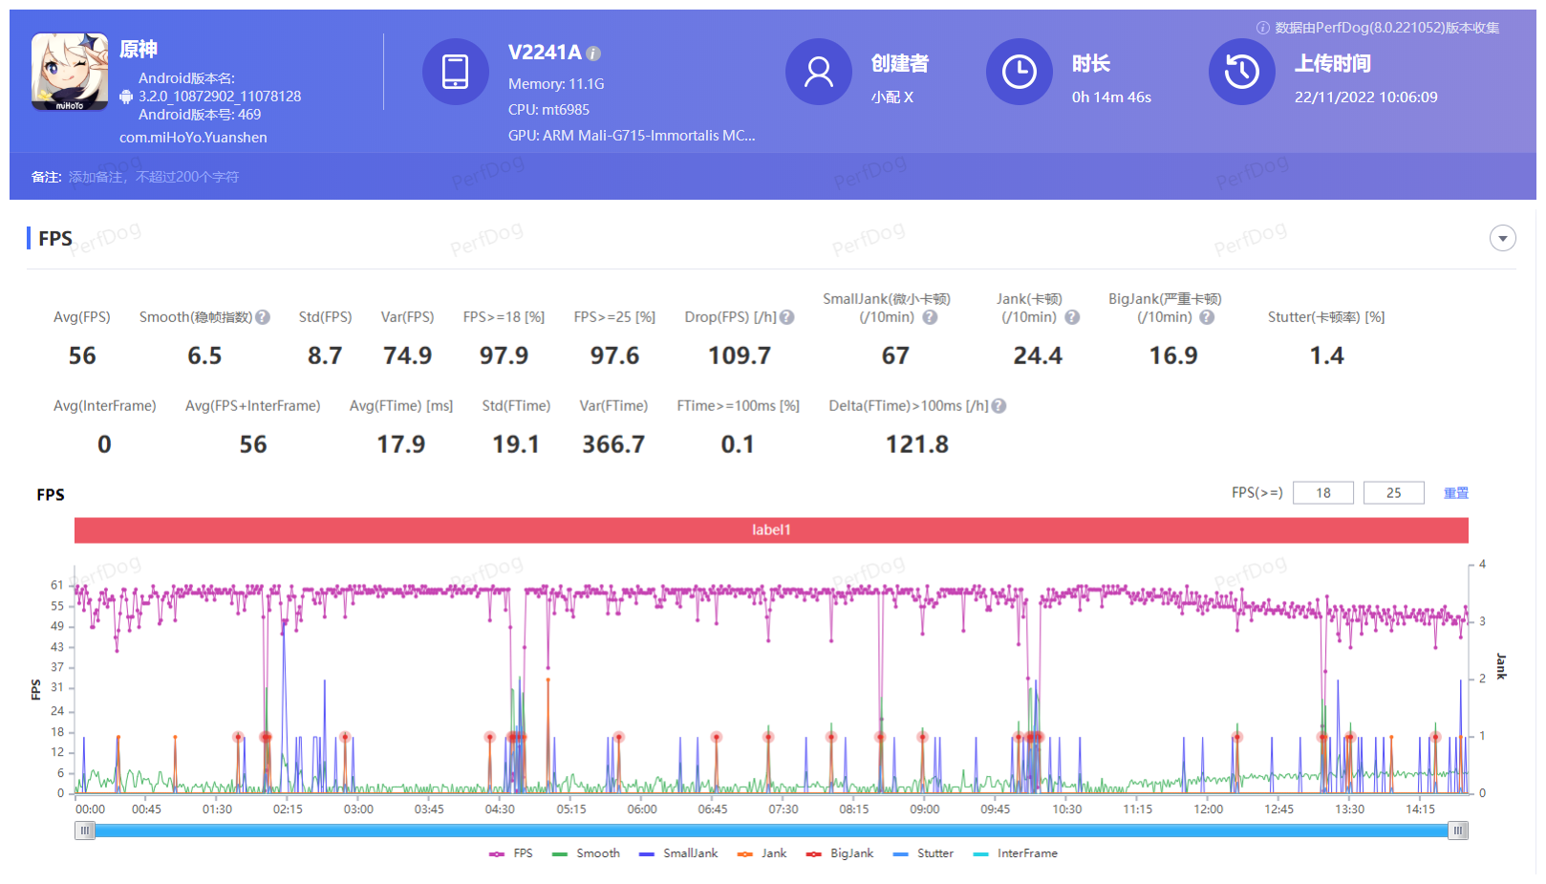This screenshot has height=884, width=1546.
Task: Click the right handle of timeline range slider
Action: (x=1458, y=830)
